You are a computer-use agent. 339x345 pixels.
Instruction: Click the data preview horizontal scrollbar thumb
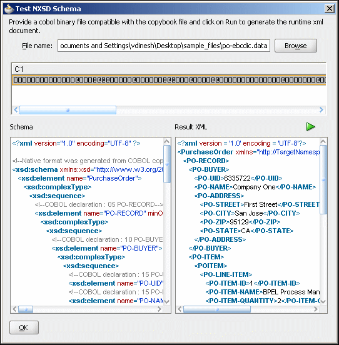[x=68, y=110]
